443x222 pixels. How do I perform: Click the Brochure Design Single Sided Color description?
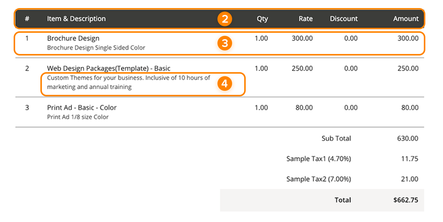(x=96, y=48)
